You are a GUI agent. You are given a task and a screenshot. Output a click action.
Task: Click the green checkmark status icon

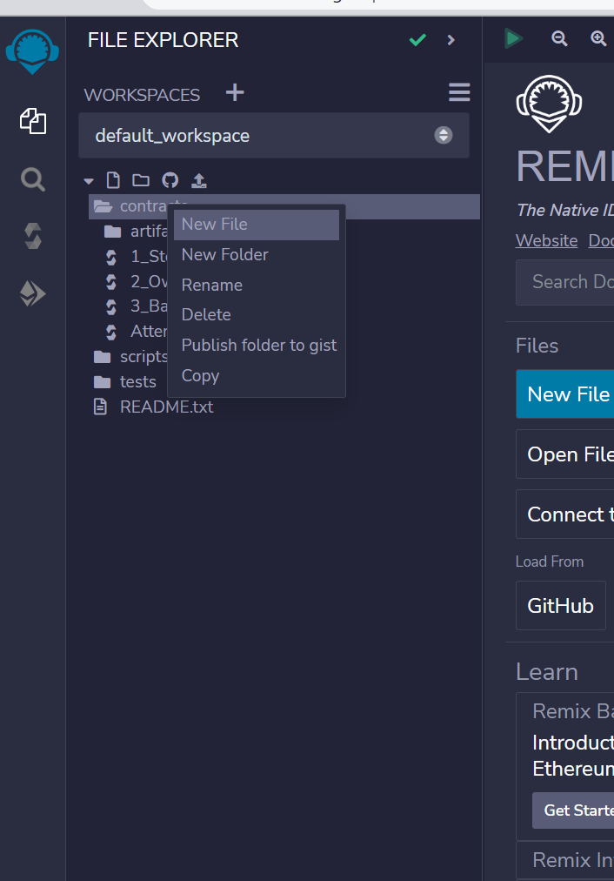417,40
